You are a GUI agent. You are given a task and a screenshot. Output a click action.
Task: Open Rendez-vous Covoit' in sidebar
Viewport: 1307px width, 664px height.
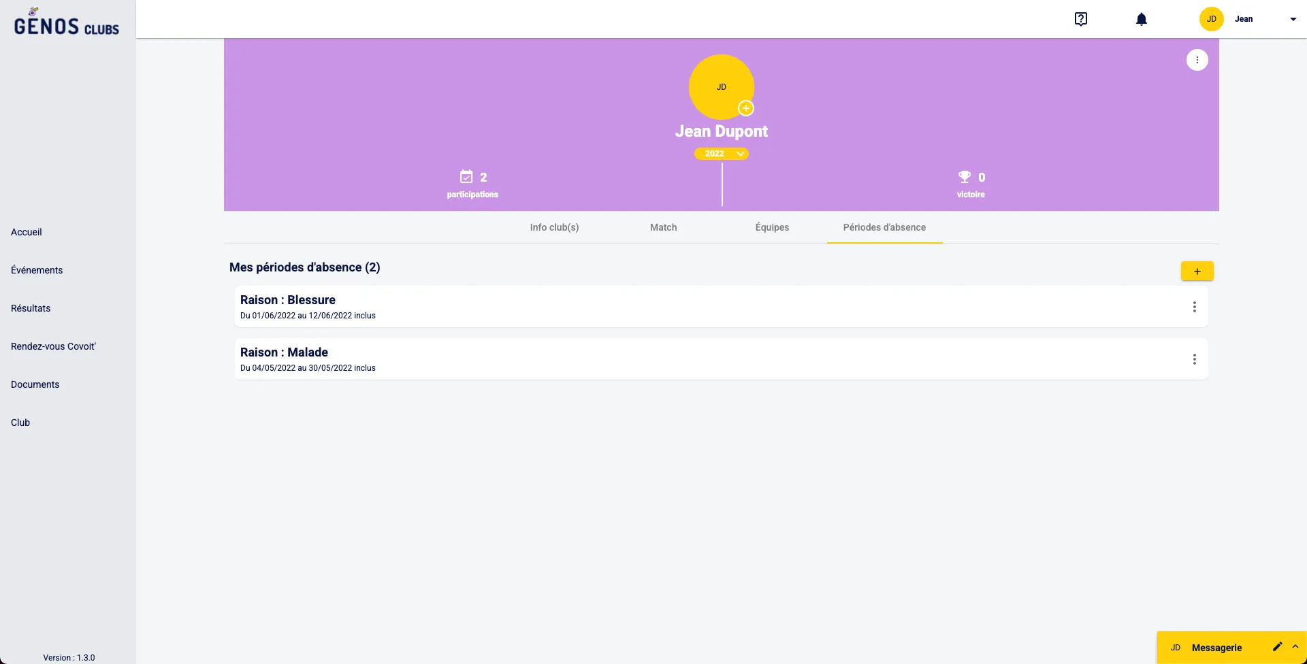point(53,346)
